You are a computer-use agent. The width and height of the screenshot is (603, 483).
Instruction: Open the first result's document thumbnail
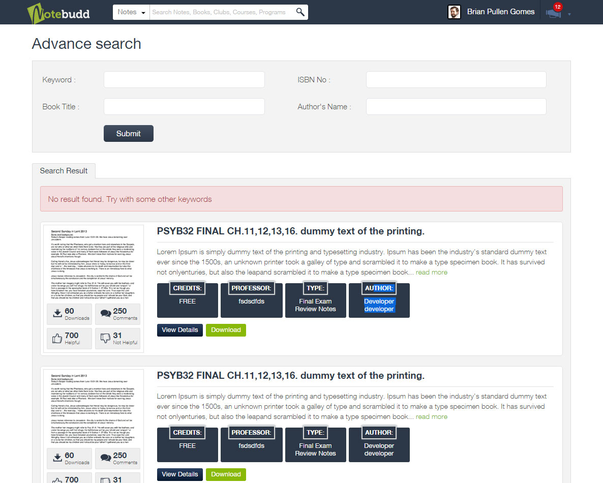click(x=94, y=263)
